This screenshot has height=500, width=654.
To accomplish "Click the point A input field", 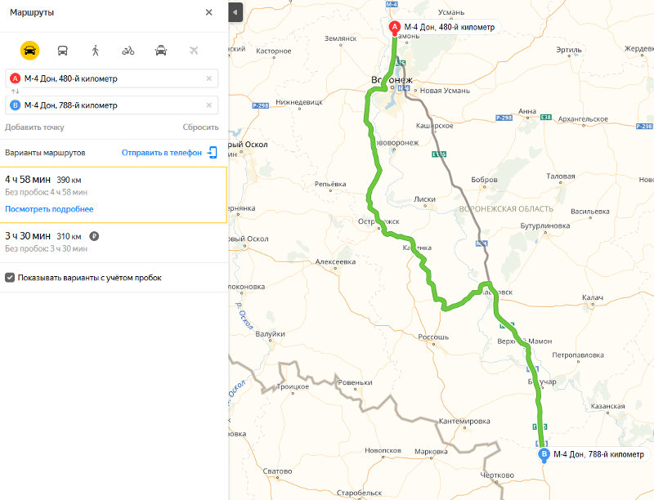I will click(112, 78).
